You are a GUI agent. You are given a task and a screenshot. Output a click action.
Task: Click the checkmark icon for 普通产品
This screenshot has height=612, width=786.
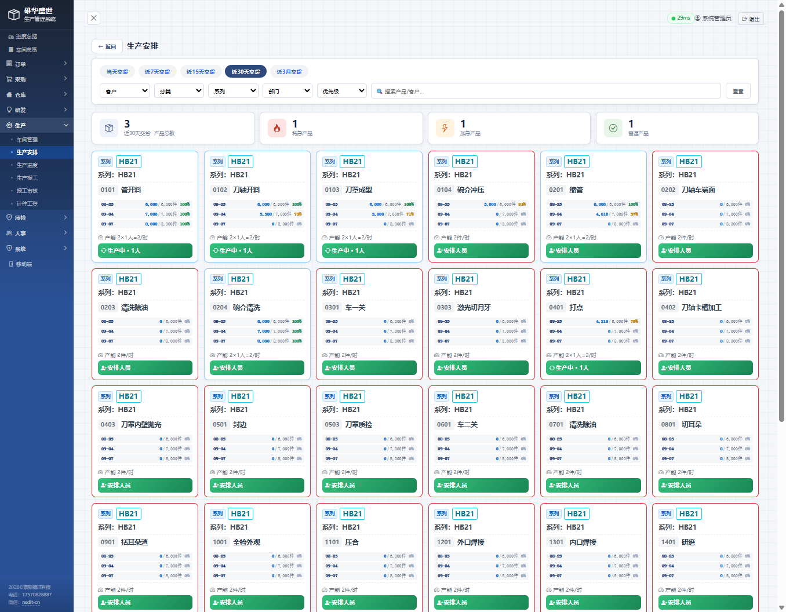[613, 128]
